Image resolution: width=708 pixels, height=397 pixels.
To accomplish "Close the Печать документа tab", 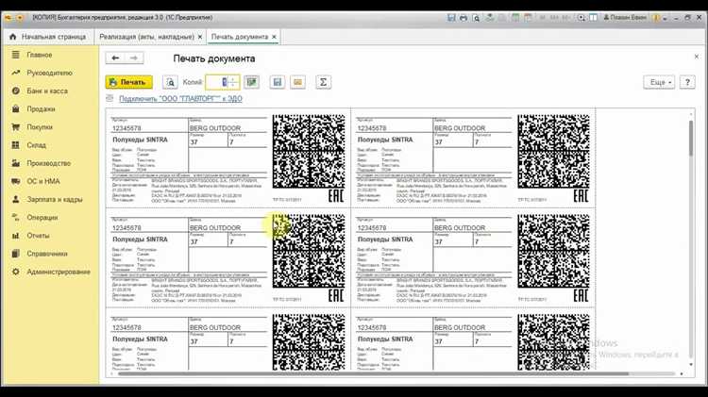I will [274, 37].
